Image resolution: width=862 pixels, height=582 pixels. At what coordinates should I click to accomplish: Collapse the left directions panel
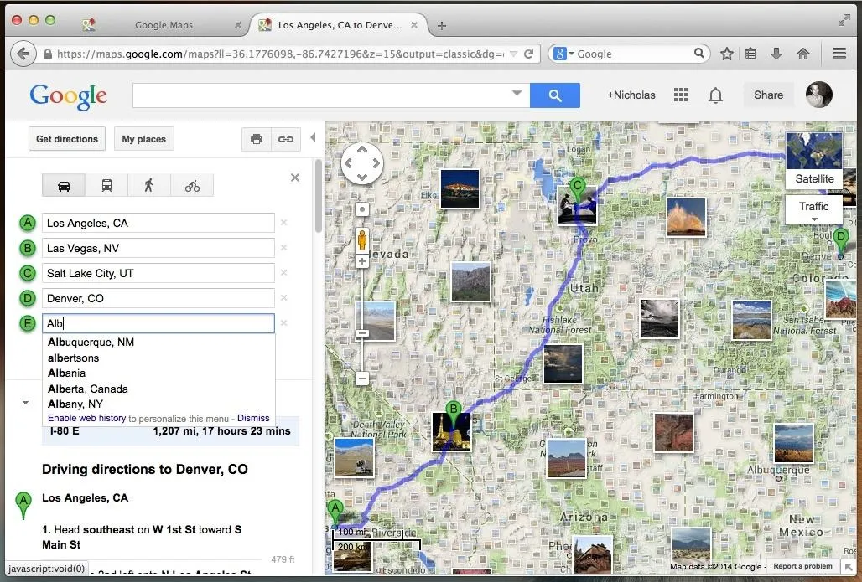[313, 137]
